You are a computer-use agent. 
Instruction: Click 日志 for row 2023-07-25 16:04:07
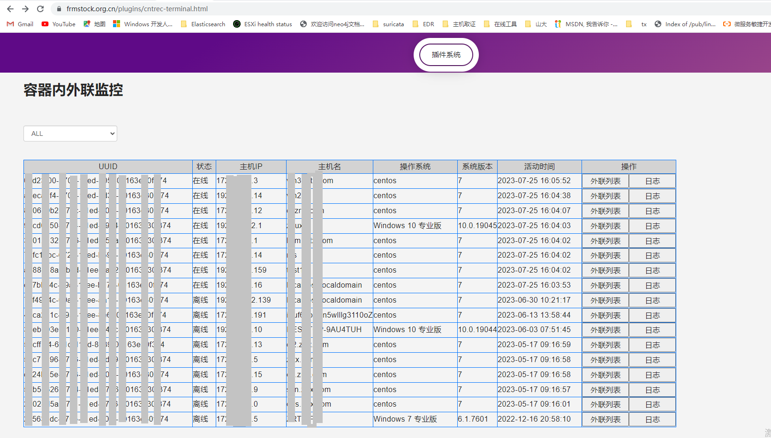(x=652, y=211)
